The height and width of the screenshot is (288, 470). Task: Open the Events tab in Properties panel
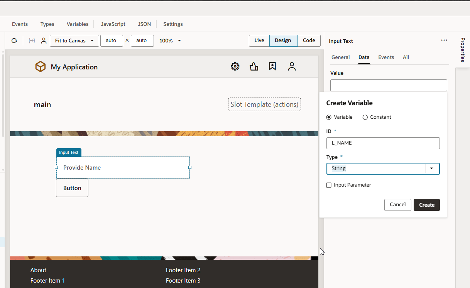pyautogui.click(x=386, y=57)
